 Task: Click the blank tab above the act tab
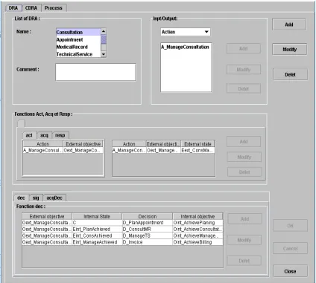coord(21,123)
